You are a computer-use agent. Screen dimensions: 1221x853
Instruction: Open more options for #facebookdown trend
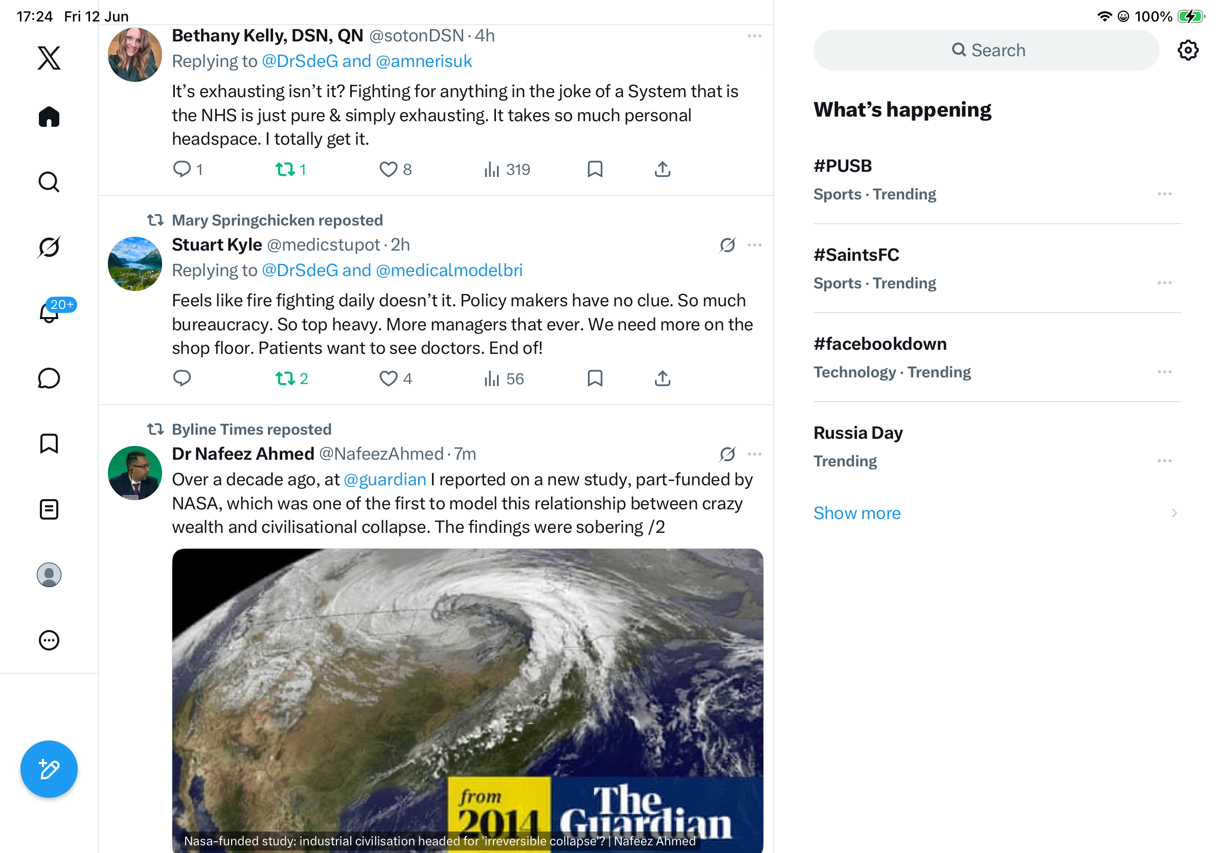pyautogui.click(x=1164, y=372)
